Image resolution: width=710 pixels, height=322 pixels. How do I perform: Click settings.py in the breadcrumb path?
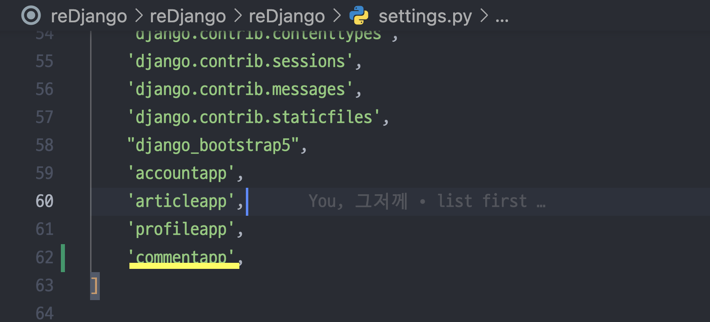click(425, 16)
